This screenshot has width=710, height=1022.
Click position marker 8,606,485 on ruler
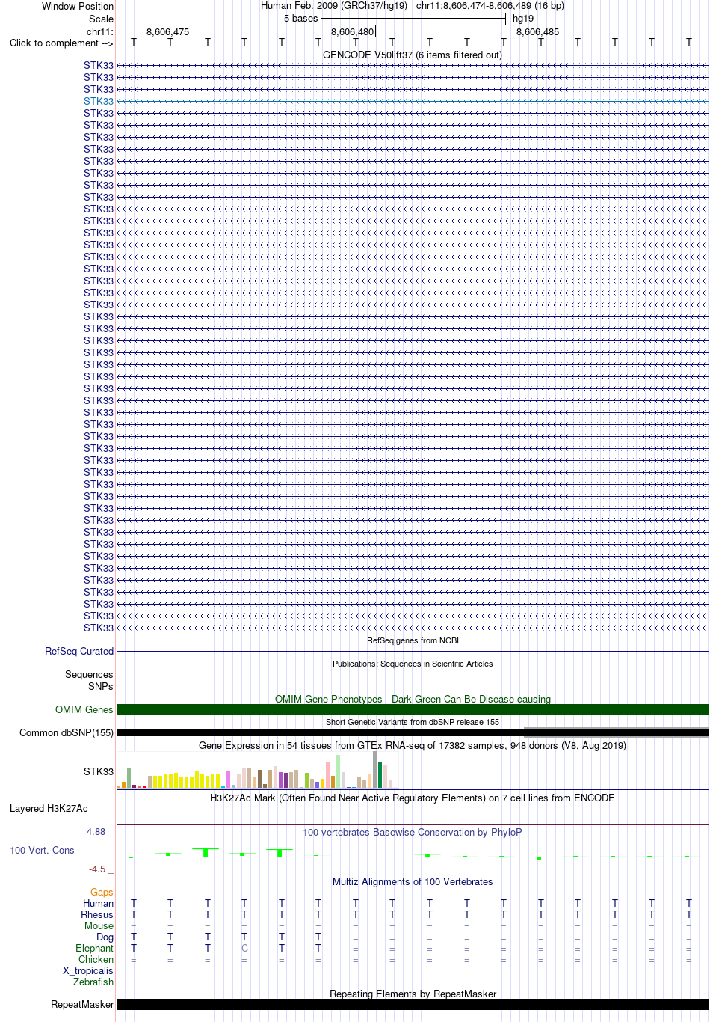pos(538,31)
